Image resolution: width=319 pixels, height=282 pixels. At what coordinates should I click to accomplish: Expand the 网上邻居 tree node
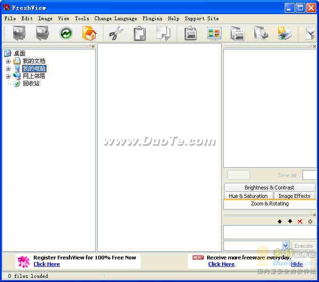(8, 77)
